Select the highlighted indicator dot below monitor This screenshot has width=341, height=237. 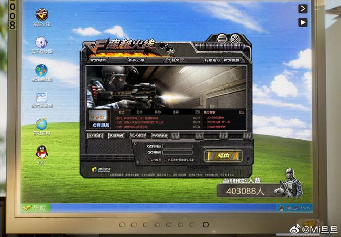(x=206, y=224)
